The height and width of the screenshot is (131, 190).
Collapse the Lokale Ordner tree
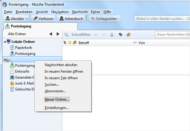coord(5,42)
